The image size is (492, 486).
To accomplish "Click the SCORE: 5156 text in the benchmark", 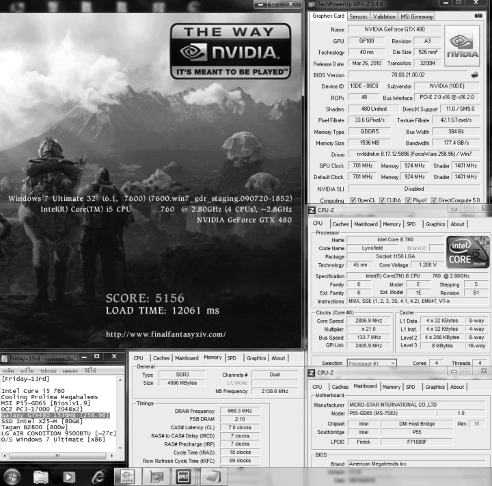I will coord(145,298).
